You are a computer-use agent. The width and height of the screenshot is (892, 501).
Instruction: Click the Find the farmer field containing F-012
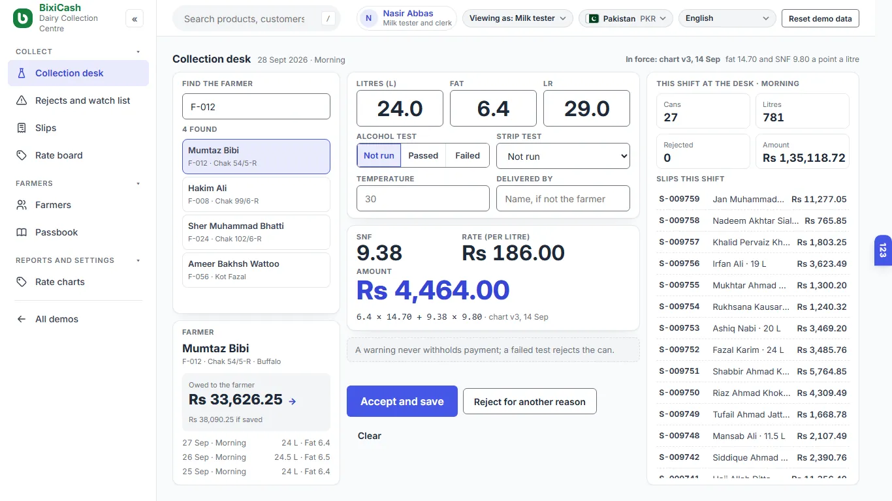tap(256, 106)
